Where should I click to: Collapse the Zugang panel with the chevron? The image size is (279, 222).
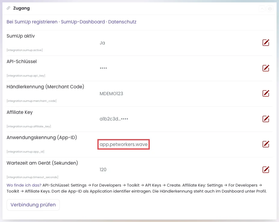click(262, 9)
